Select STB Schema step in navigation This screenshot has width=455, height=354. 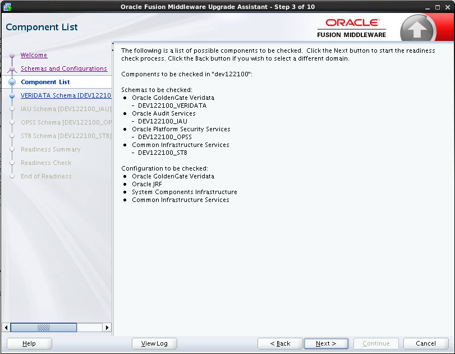pyautogui.click(x=66, y=136)
